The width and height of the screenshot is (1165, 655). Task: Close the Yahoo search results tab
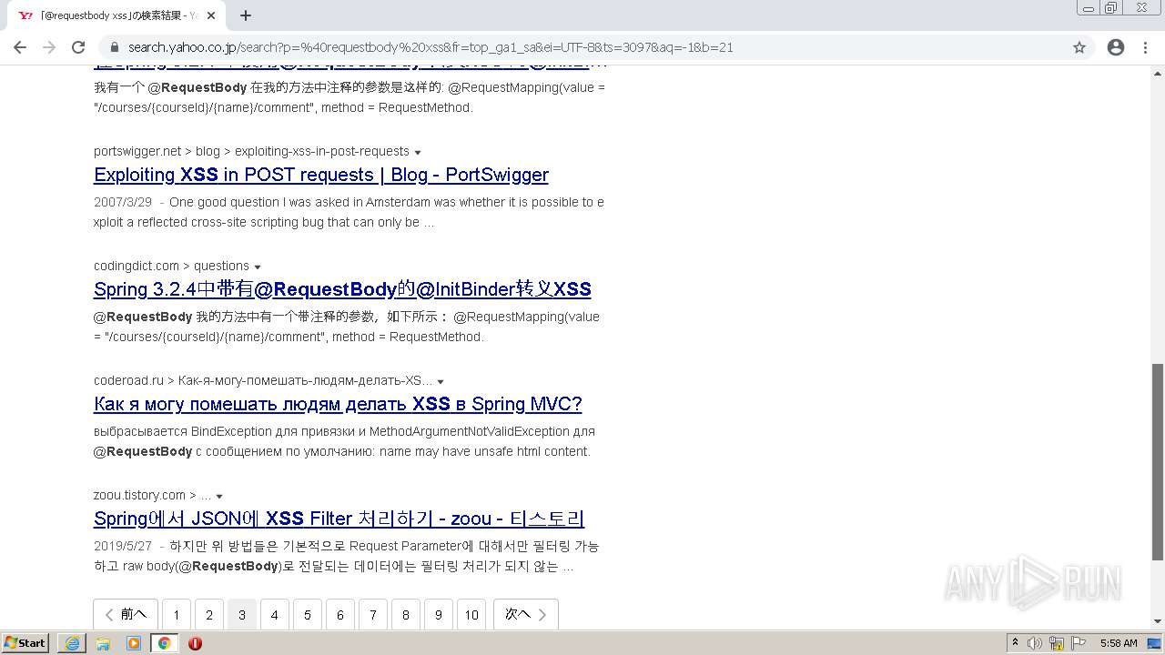211,15
